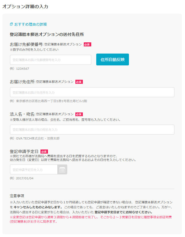Click the 注意事項 heading
This screenshot has width=185, height=237.
[x=17, y=196]
